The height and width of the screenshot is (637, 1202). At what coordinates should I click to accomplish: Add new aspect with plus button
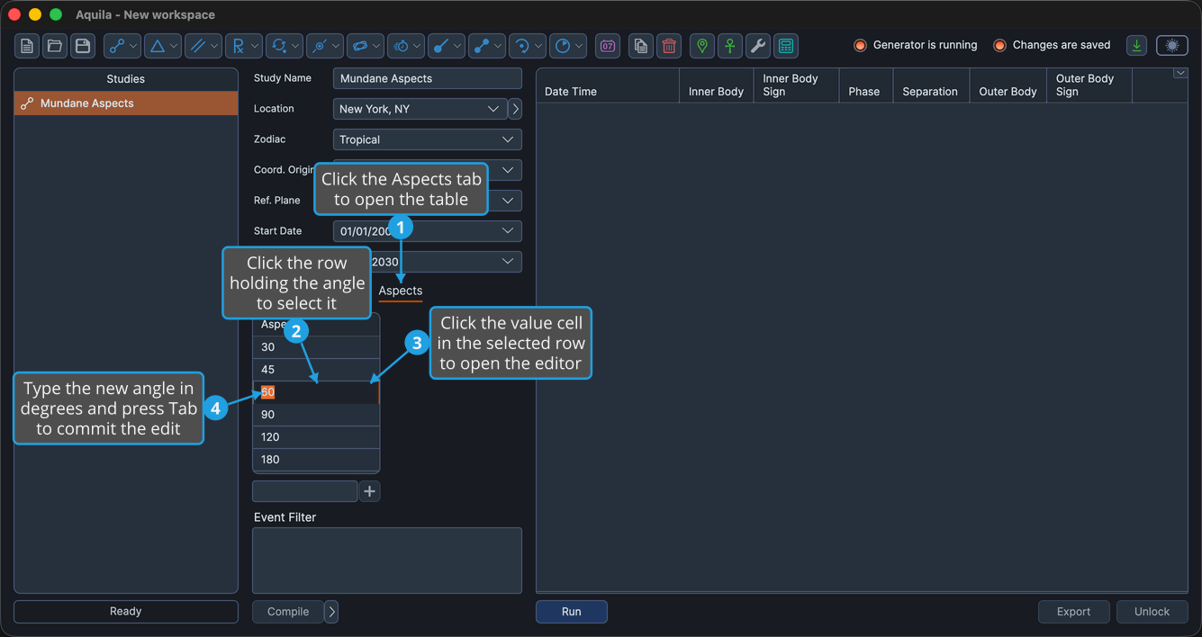369,491
